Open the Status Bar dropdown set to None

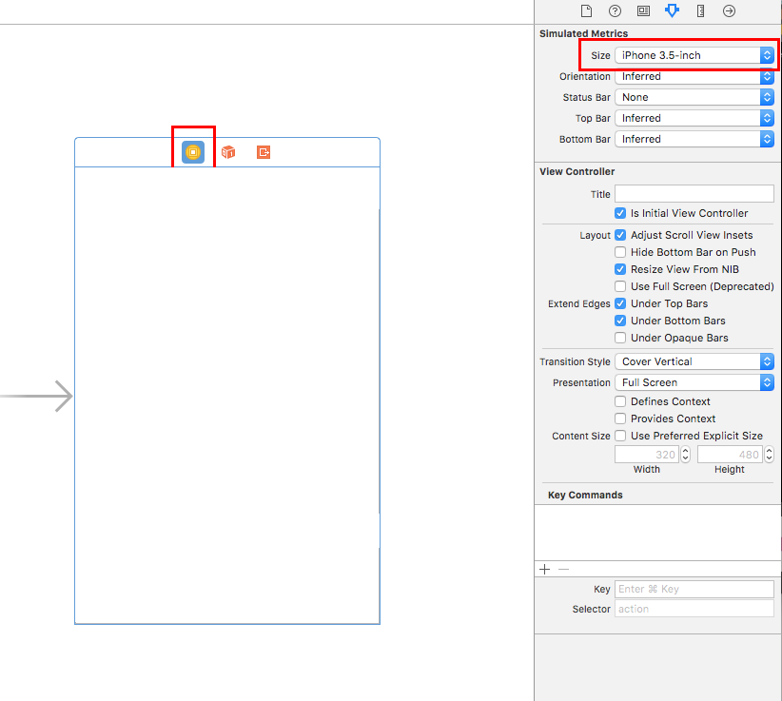(694, 97)
